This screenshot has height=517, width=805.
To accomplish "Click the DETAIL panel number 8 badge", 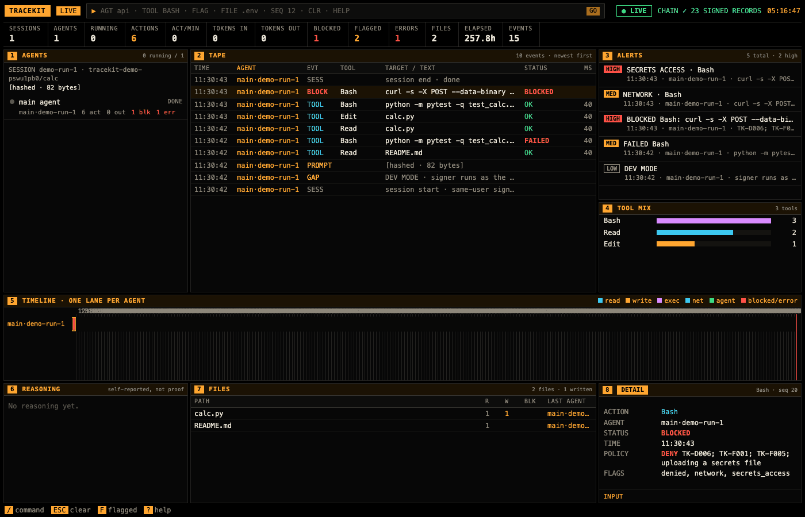I will coord(607,390).
